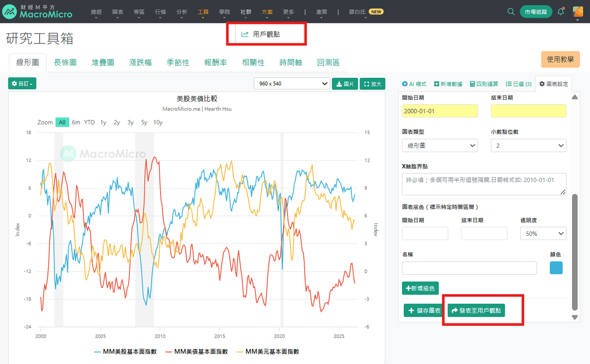Image resolution: width=590 pixels, height=364 pixels.
Task: Open the 分析 menu
Action: pos(182,12)
